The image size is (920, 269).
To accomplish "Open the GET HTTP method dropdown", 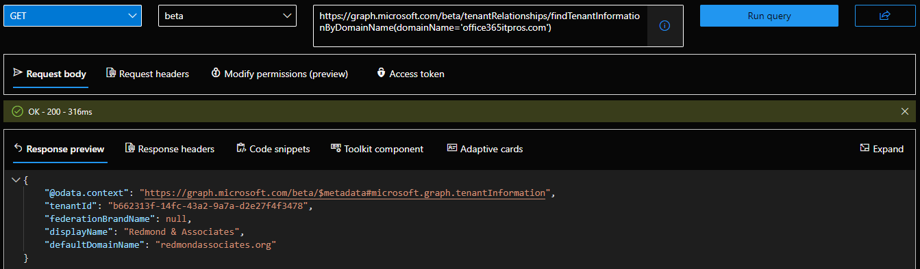I will tap(73, 16).
